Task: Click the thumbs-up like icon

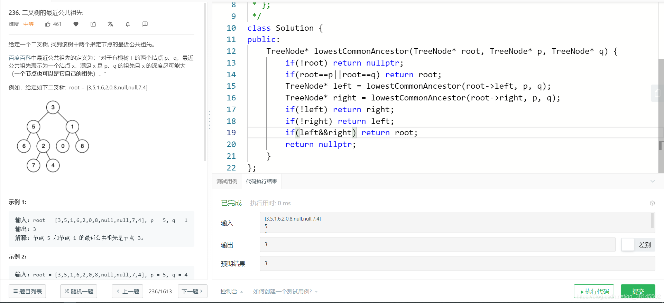Action: click(48, 24)
